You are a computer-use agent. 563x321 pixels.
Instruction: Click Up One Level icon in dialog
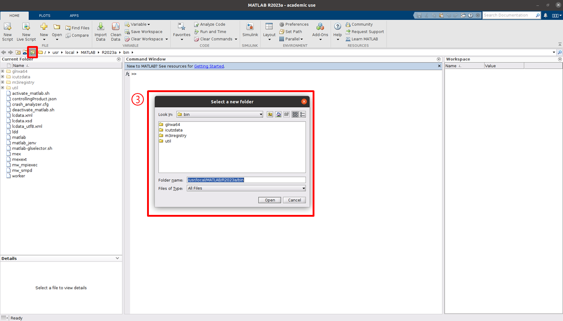pyautogui.click(x=270, y=115)
